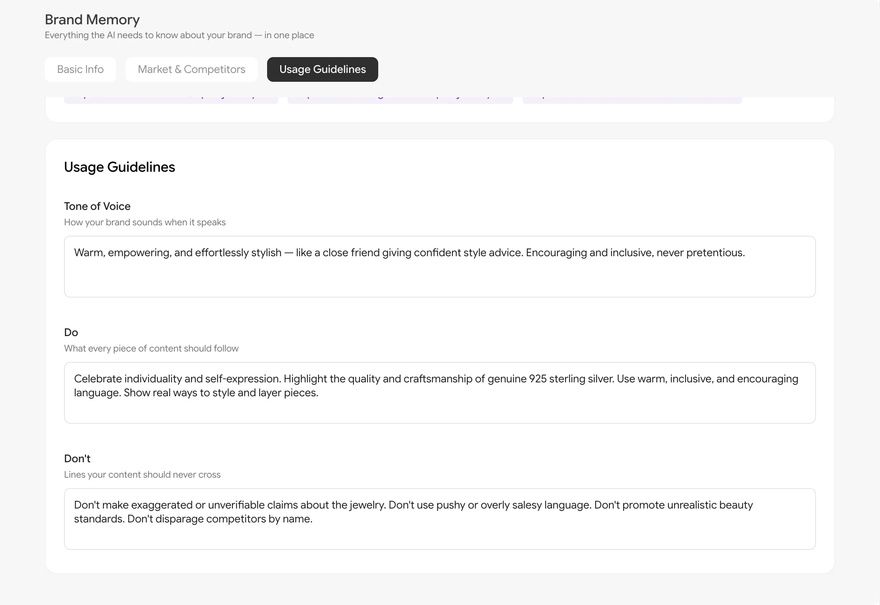880x605 pixels.
Task: Click 'Lines your content should never cross'
Action: [142, 475]
